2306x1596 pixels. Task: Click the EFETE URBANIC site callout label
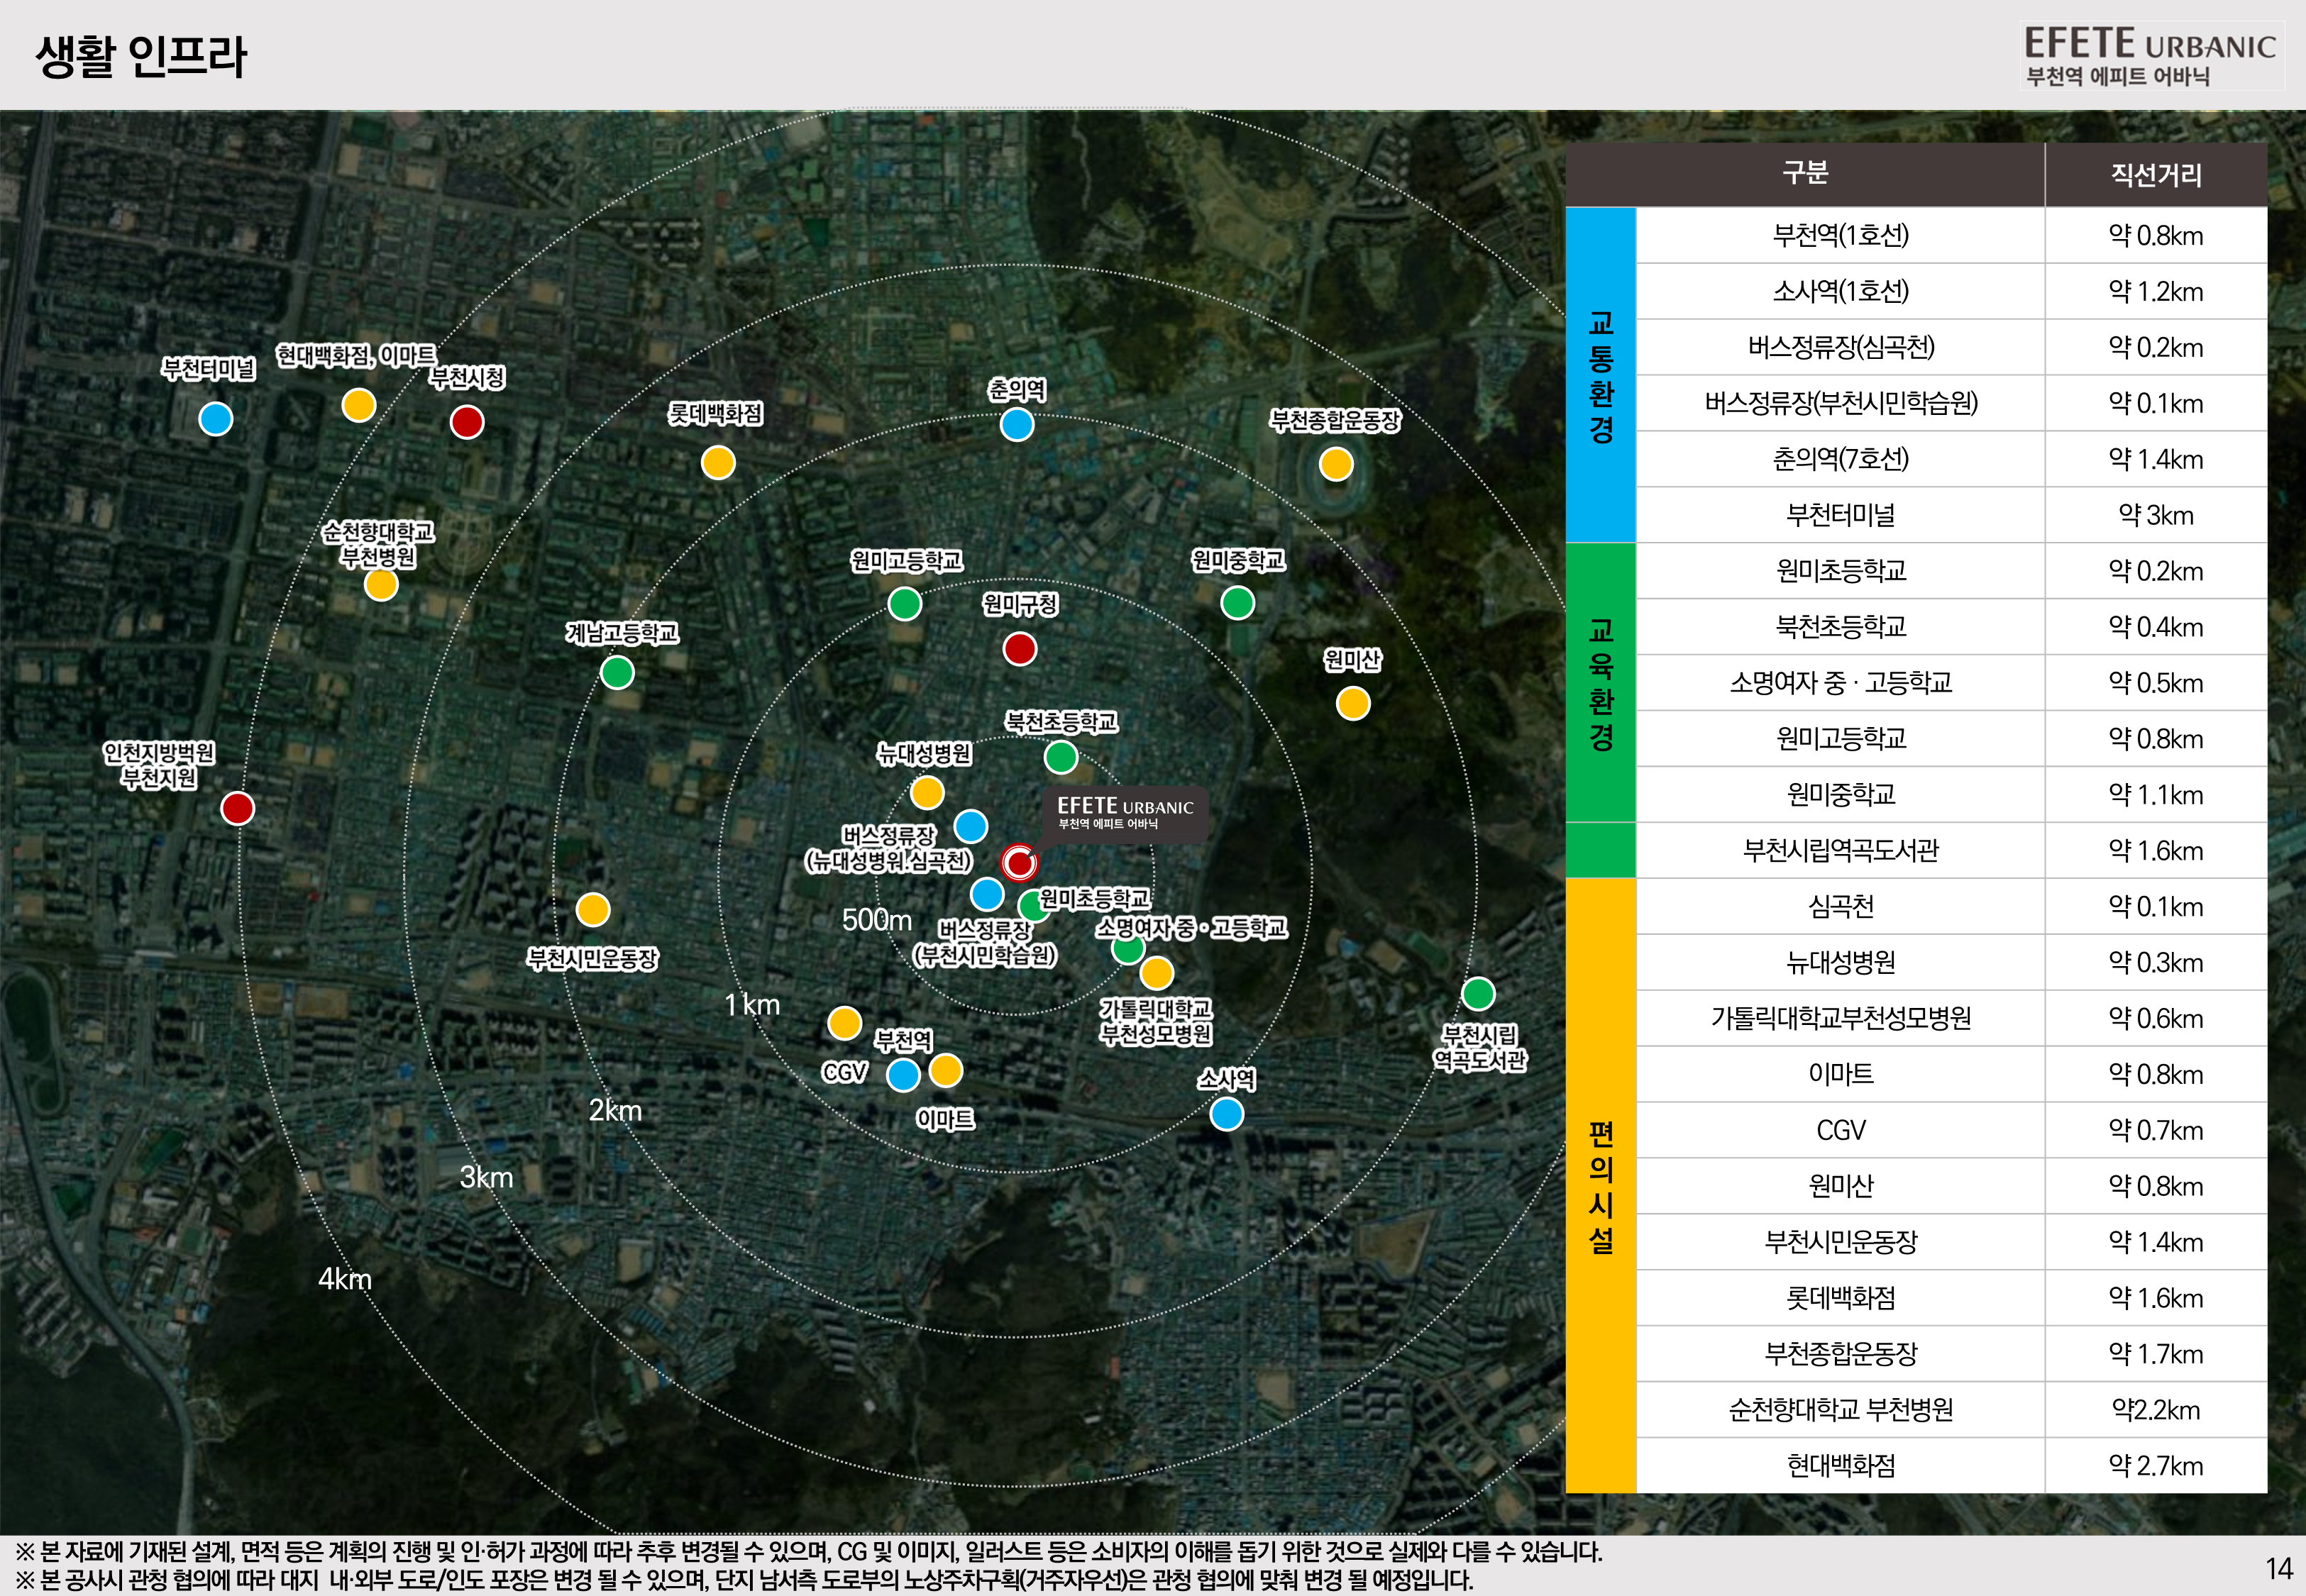pyautogui.click(x=1125, y=813)
